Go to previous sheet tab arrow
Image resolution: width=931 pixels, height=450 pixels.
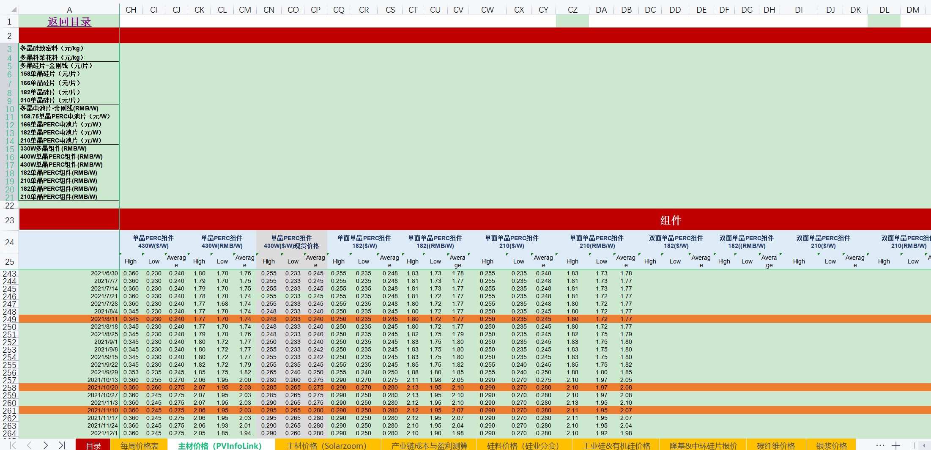coord(29,445)
